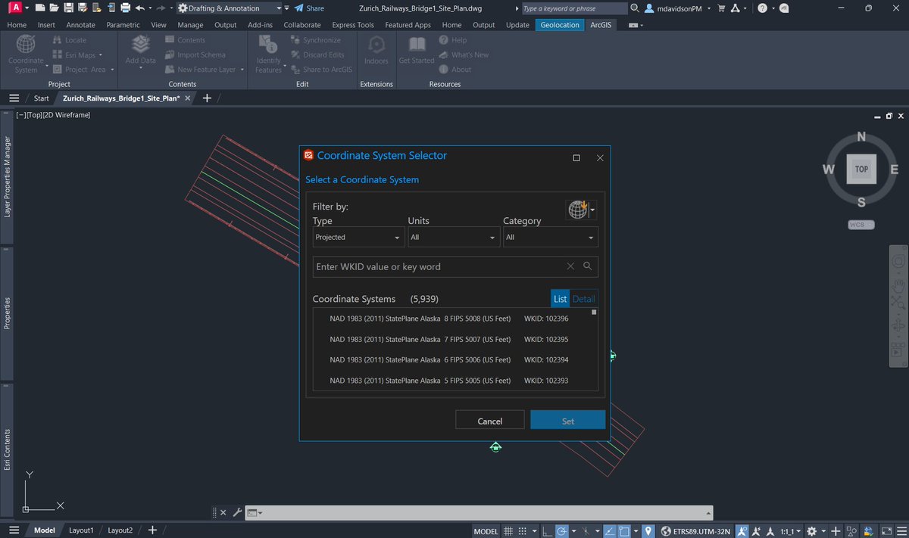Image resolution: width=909 pixels, height=538 pixels.
Task: Click About in Resources panel
Action: click(x=454, y=69)
